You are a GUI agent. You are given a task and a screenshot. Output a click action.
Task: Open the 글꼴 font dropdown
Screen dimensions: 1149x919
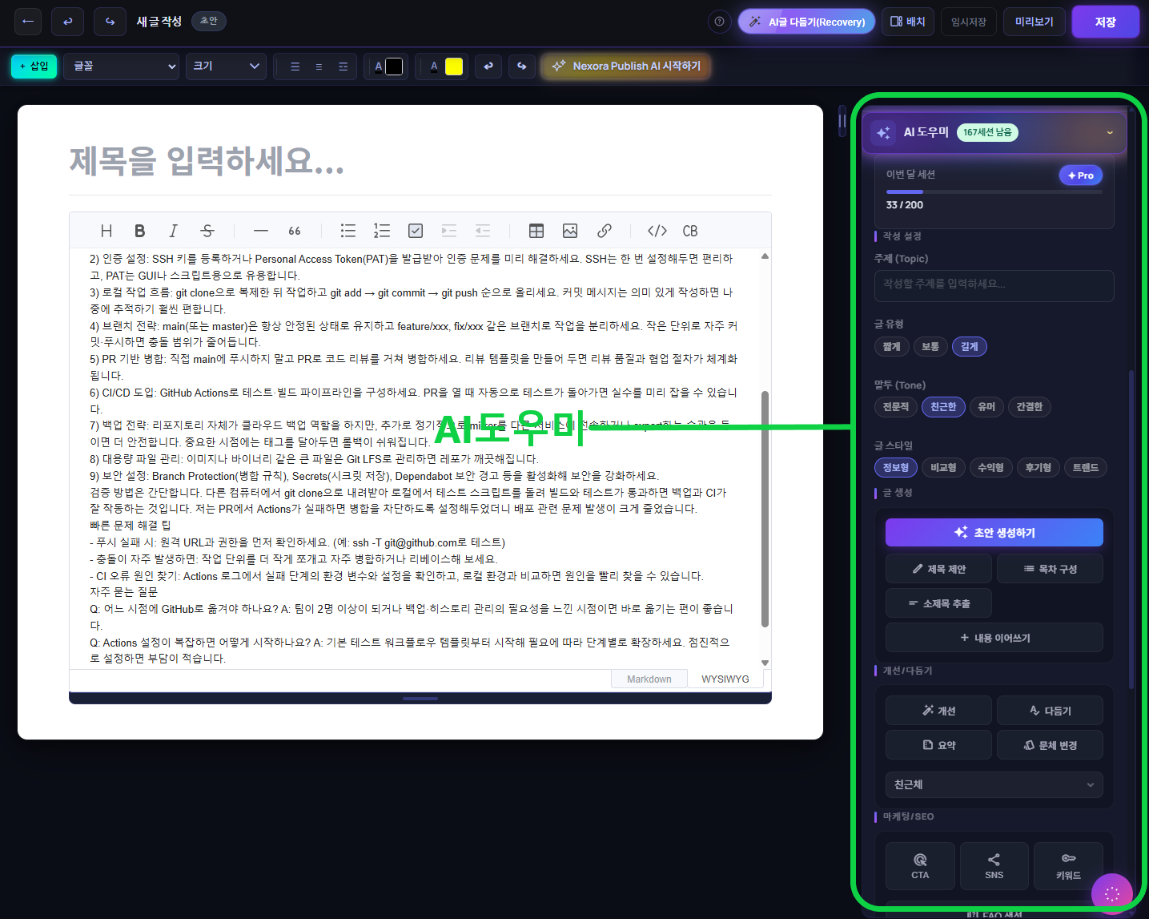(x=124, y=67)
